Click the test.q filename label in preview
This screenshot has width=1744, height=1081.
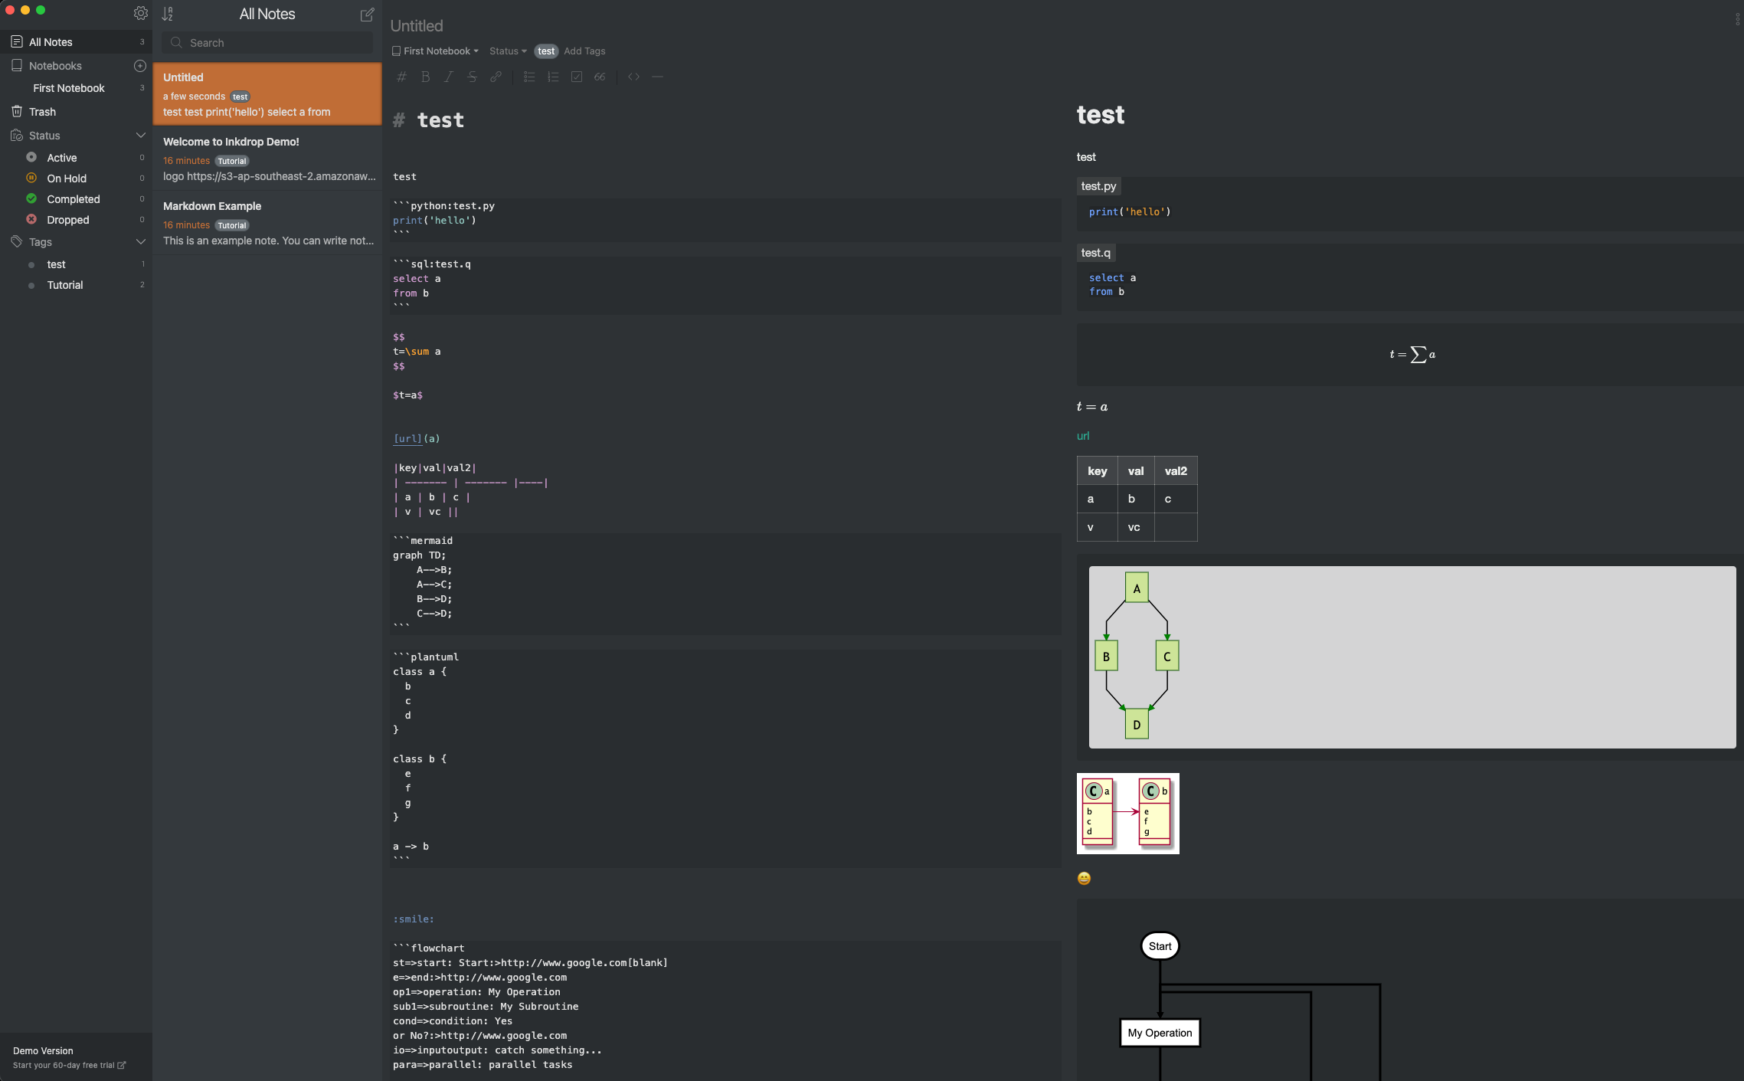click(1096, 253)
